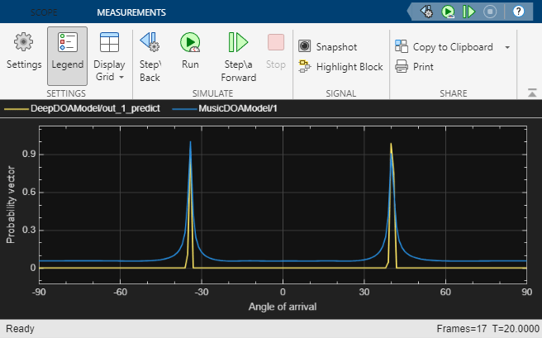Click the quick access Step Back icon
542x338 pixels.
(427, 12)
